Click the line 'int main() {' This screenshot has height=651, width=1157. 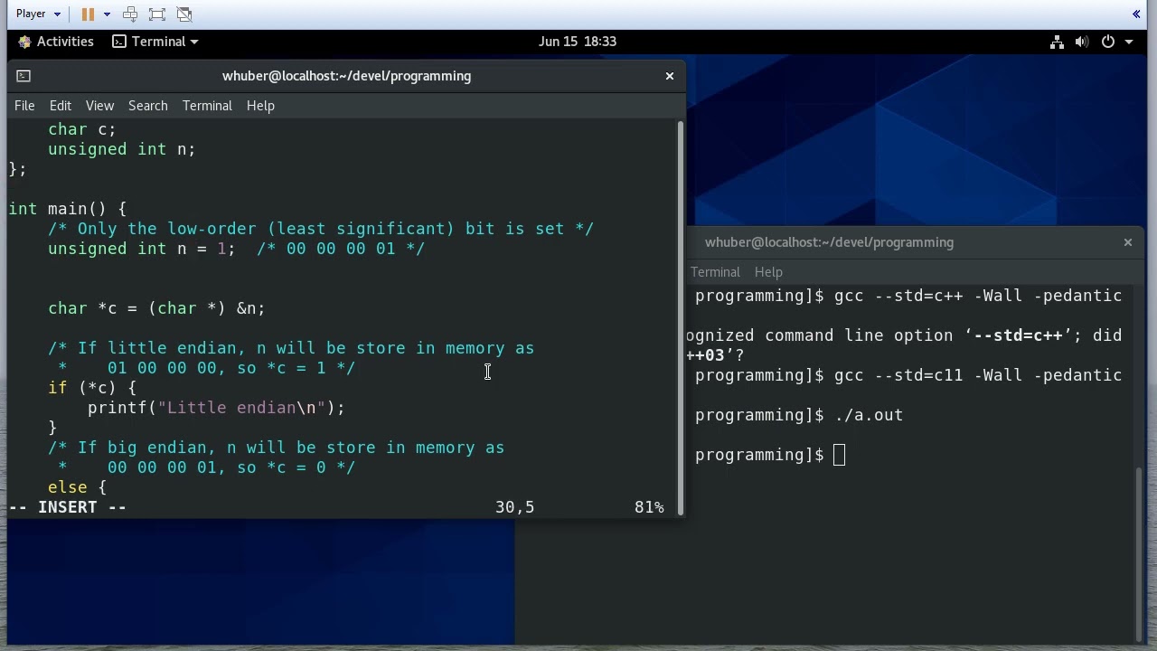(68, 209)
